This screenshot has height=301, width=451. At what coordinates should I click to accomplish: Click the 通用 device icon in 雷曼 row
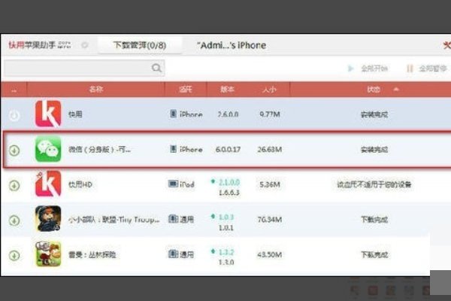pos(173,254)
